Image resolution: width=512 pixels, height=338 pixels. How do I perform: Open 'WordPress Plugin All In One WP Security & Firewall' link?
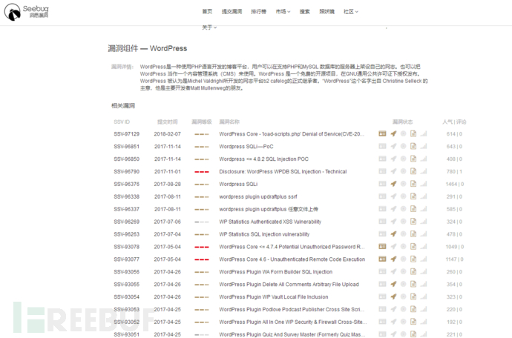coord(293,322)
